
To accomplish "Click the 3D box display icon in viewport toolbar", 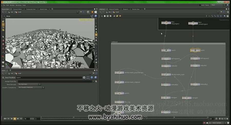I will (88, 12).
